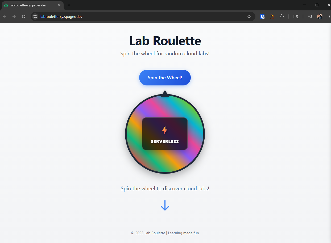The height and width of the screenshot is (243, 331).
Task: Click the blue down arrow on the page
Action: pyautogui.click(x=165, y=205)
